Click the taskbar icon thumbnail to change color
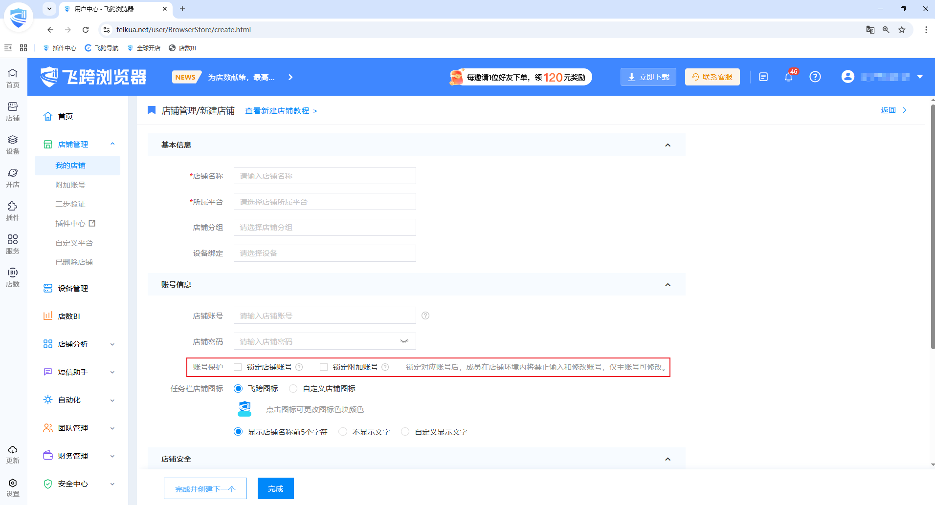 (x=245, y=409)
